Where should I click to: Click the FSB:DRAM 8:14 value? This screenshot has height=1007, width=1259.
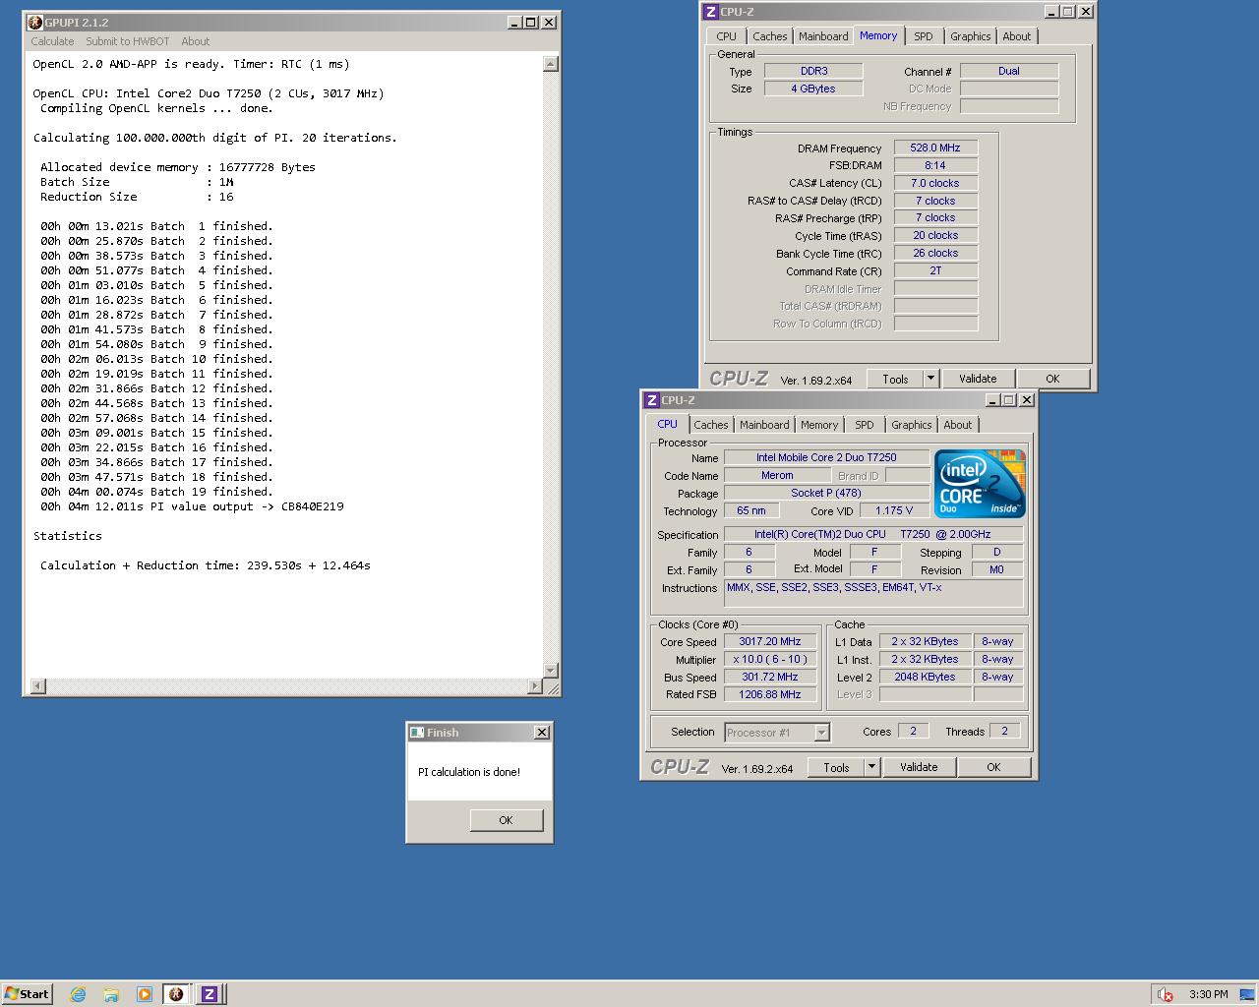pos(935,165)
